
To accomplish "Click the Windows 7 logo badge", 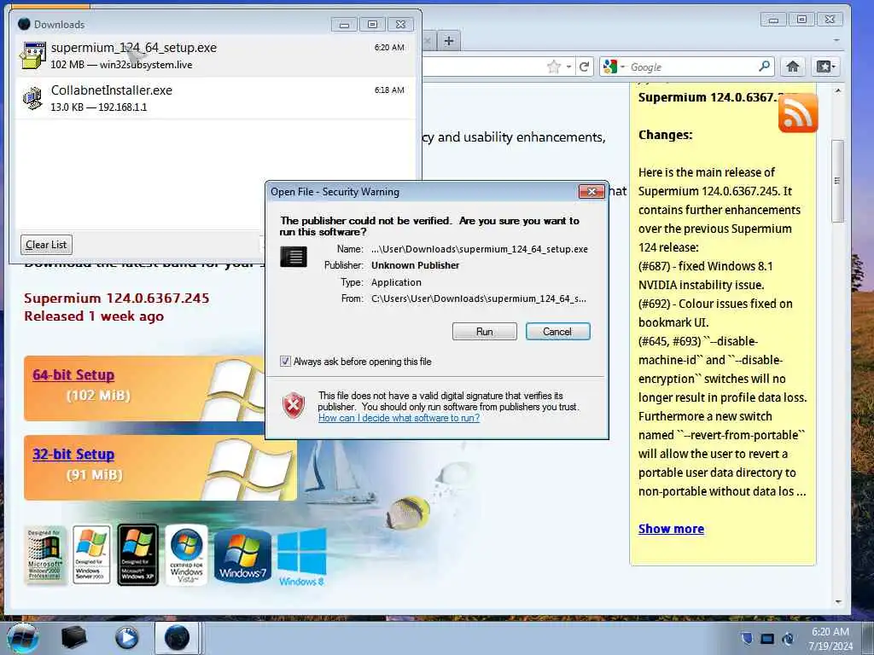I will click(242, 555).
